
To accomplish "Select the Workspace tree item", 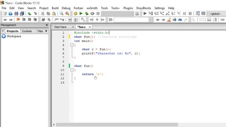I will click(14, 36).
